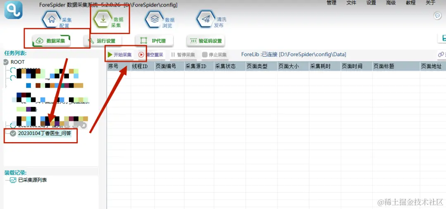Screen dimensions: 446x209
Task: Open the 教程 menu
Action: coord(410,3)
